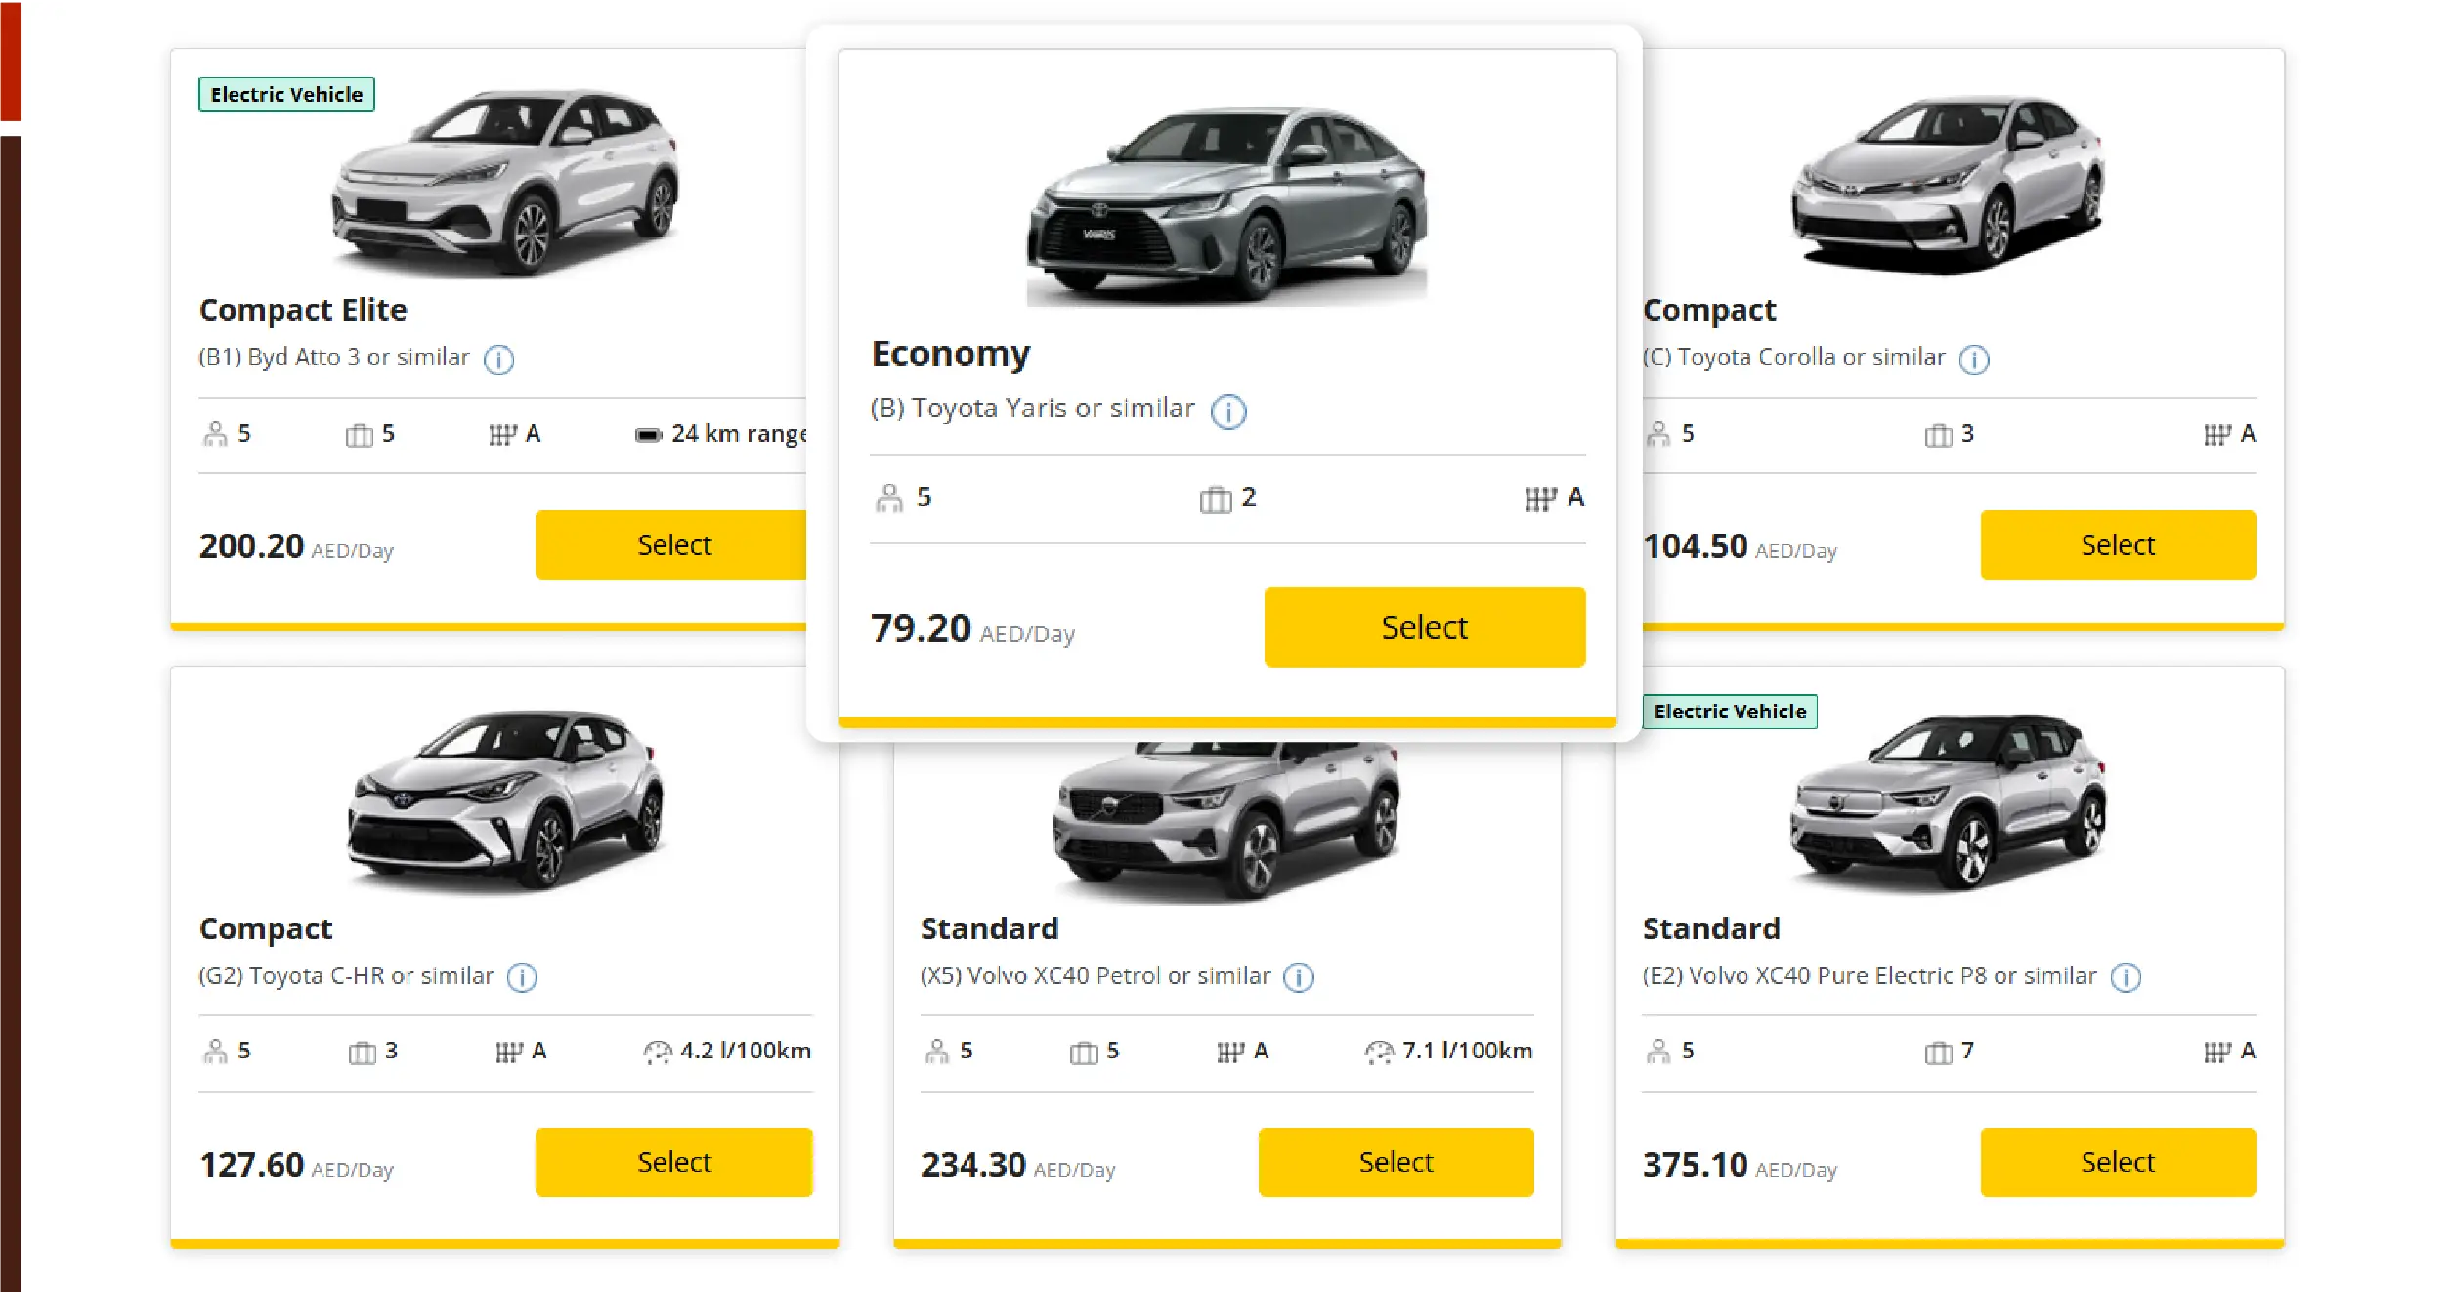Image resolution: width=2450 pixels, height=1292 pixels.
Task: Select the Toyota C-HR at 127.60 AED
Action: pos(673,1162)
